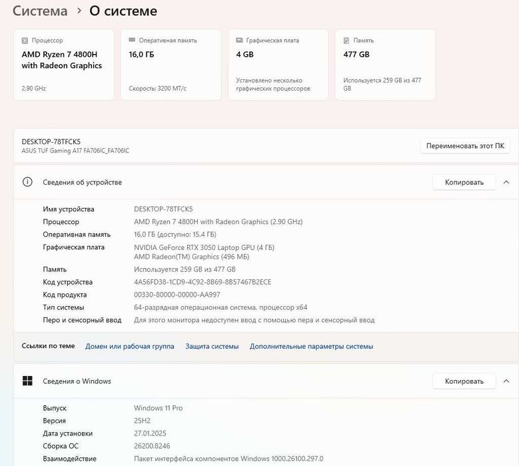Viewport: 519px width, 466px height.
Task: Select AMD Radeon(TM) Graphics (496 МБ) text
Action: tap(192, 257)
